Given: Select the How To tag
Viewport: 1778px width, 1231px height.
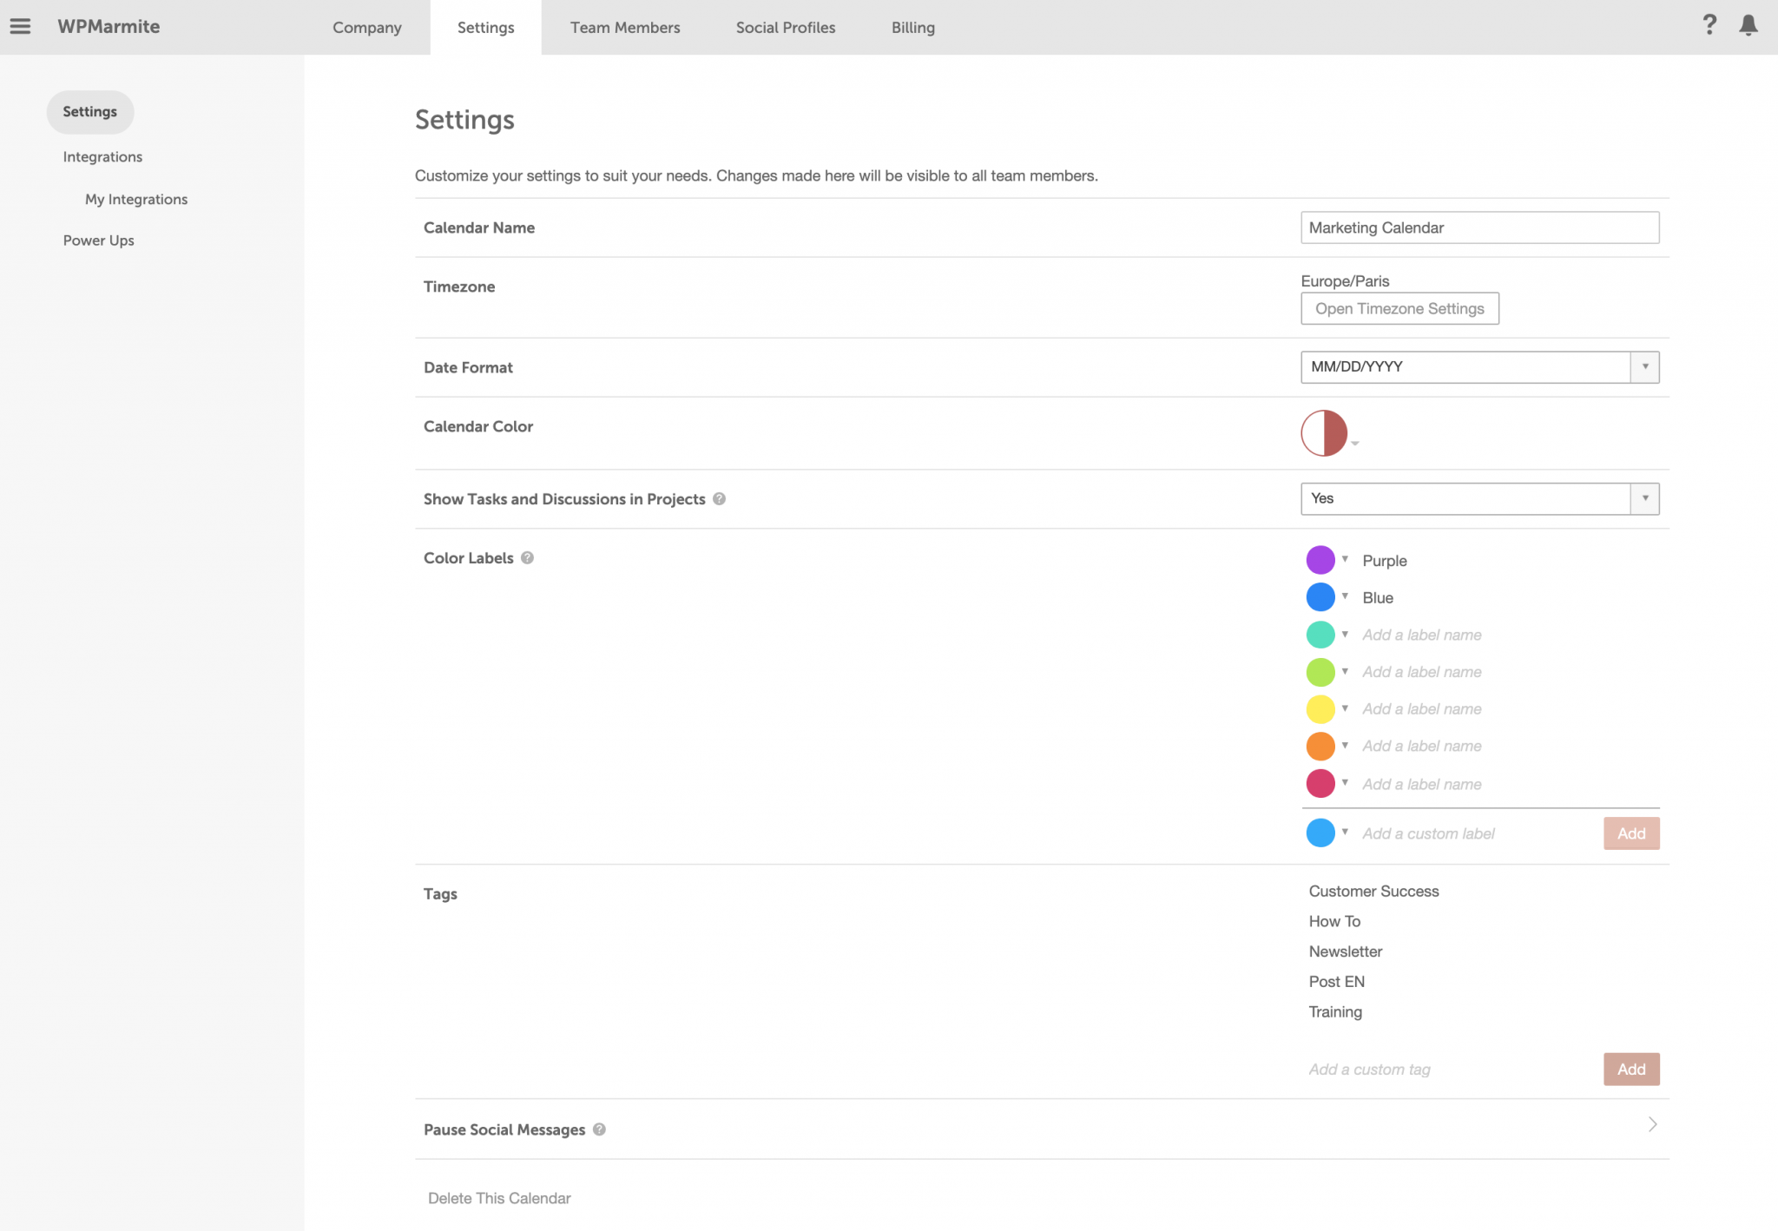Looking at the screenshot, I should pyautogui.click(x=1334, y=921).
